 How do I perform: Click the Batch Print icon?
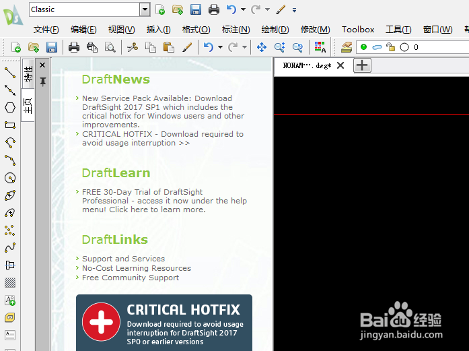point(92,47)
